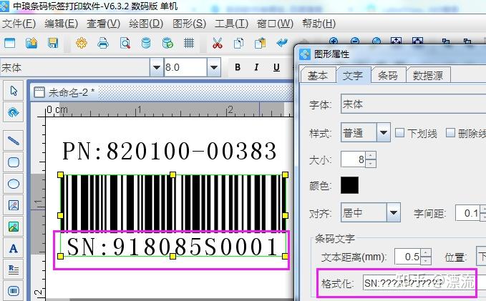
Task: Click the PN:820100-00383 text on the label
Action: 169,151
